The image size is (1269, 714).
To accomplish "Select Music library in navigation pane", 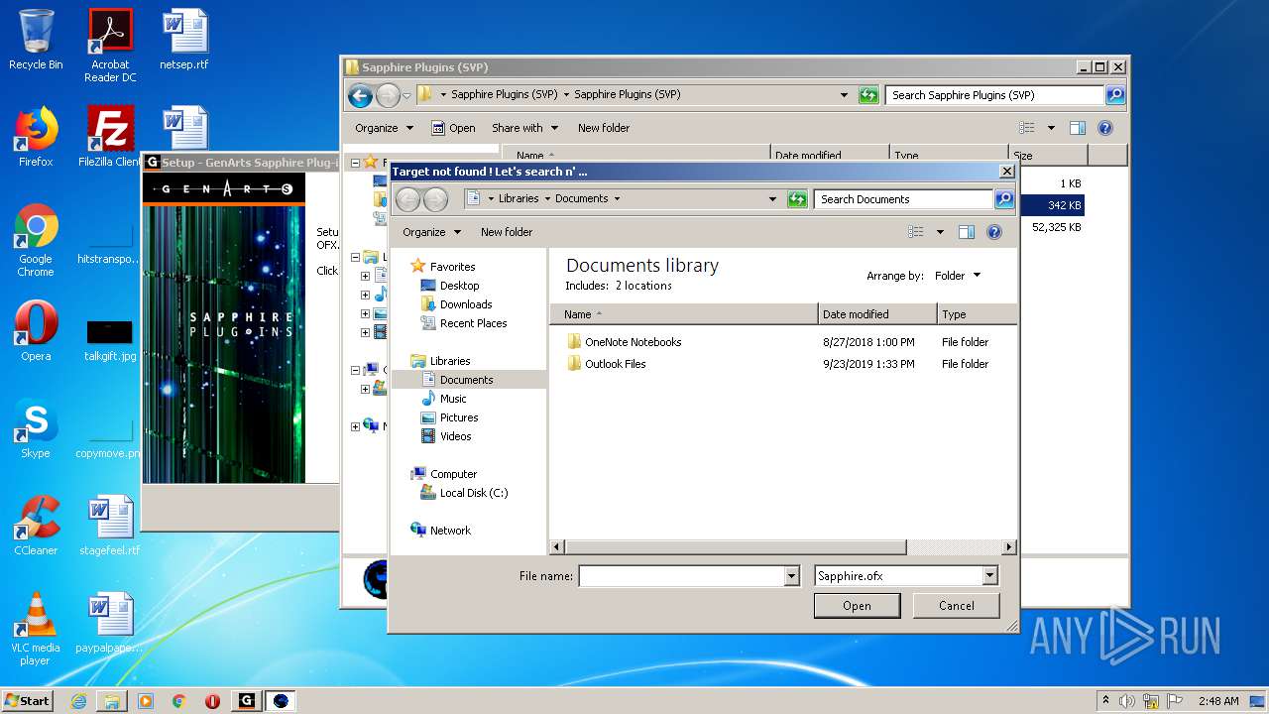I will pos(453,399).
